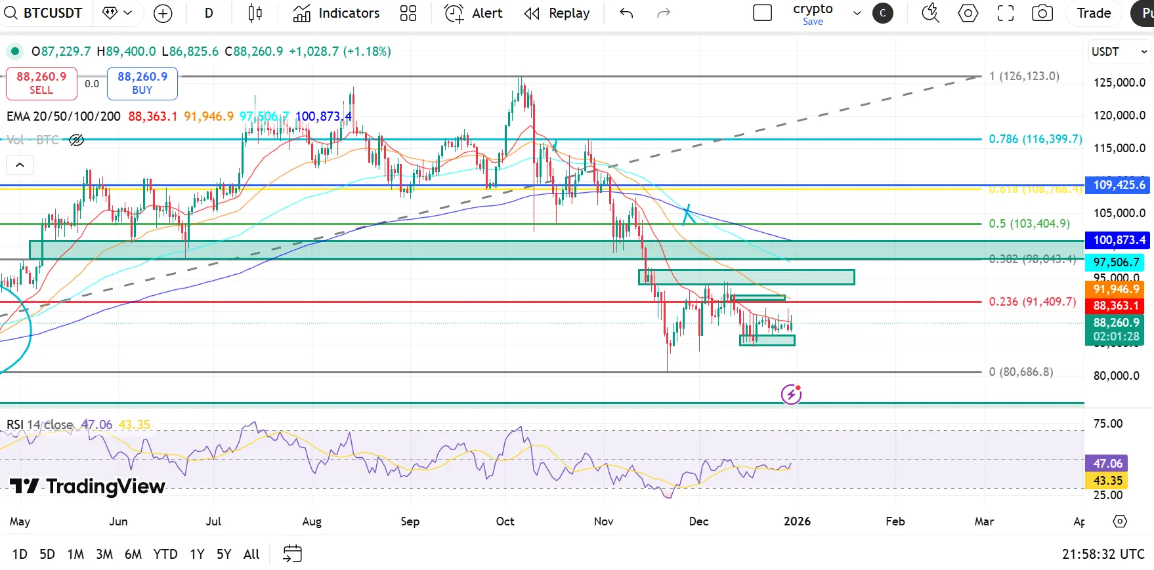Set the time range to 3M

point(104,554)
